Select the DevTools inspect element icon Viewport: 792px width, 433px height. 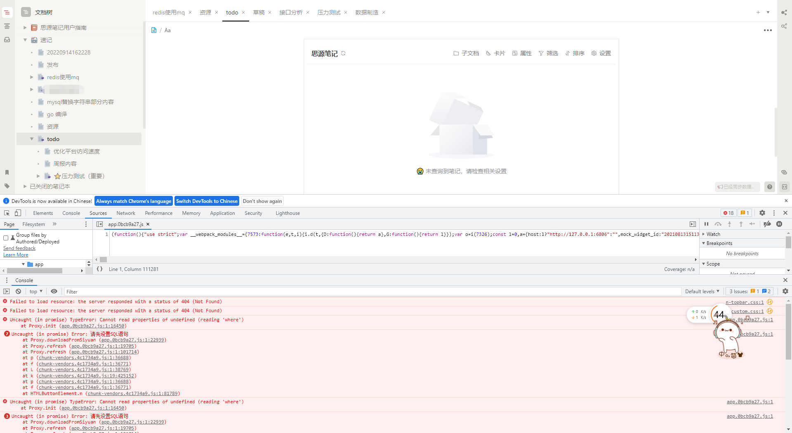(7, 213)
